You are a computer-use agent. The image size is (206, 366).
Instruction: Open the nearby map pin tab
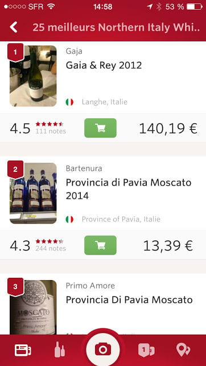point(183,350)
